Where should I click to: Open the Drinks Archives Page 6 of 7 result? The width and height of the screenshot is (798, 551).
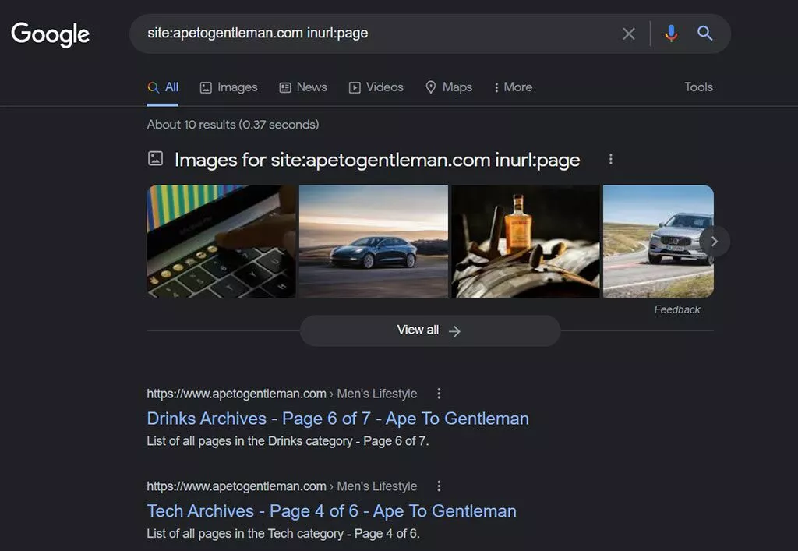pyautogui.click(x=338, y=419)
